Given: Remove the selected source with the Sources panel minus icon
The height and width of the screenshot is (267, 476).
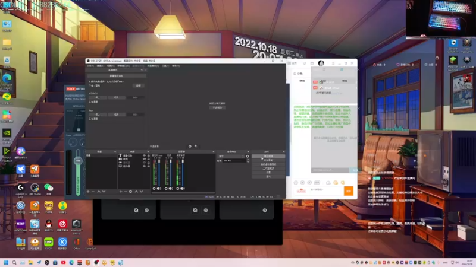Looking at the screenshot, I should (126, 192).
